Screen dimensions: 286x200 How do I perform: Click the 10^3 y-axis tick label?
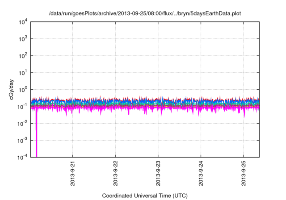[x=23, y=39]
